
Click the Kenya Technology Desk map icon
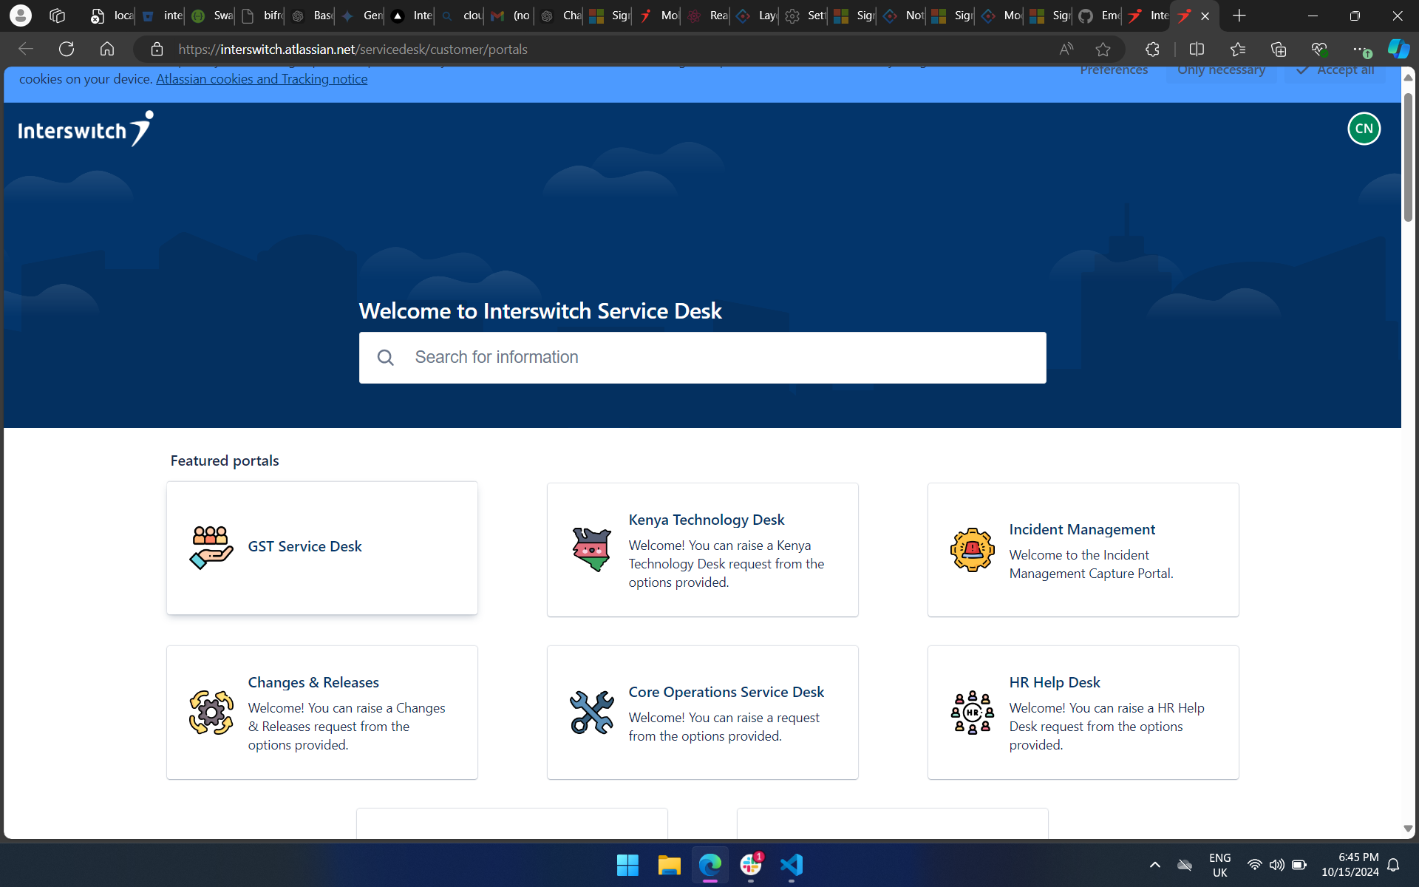click(x=591, y=549)
